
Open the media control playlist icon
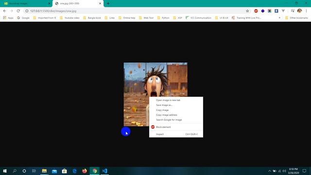pyautogui.click(x=293, y=11)
